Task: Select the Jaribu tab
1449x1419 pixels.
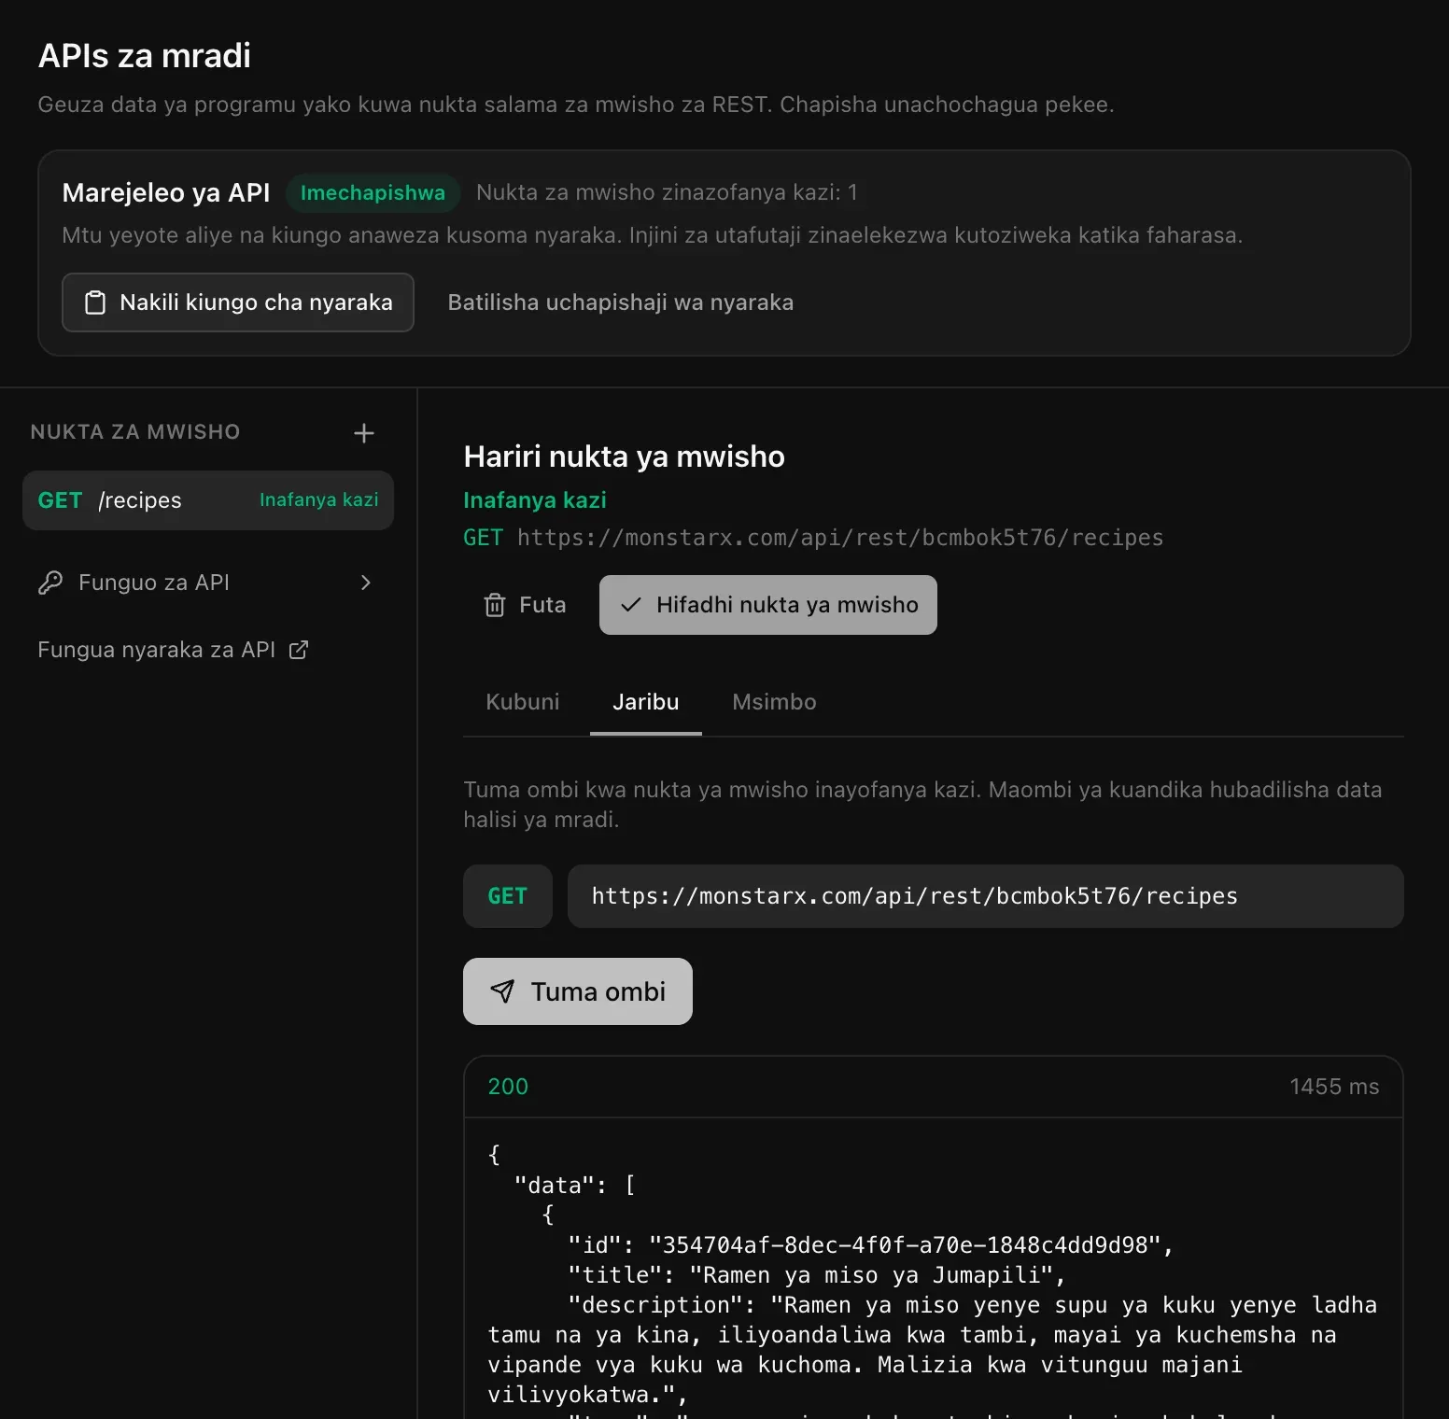Action: [646, 702]
